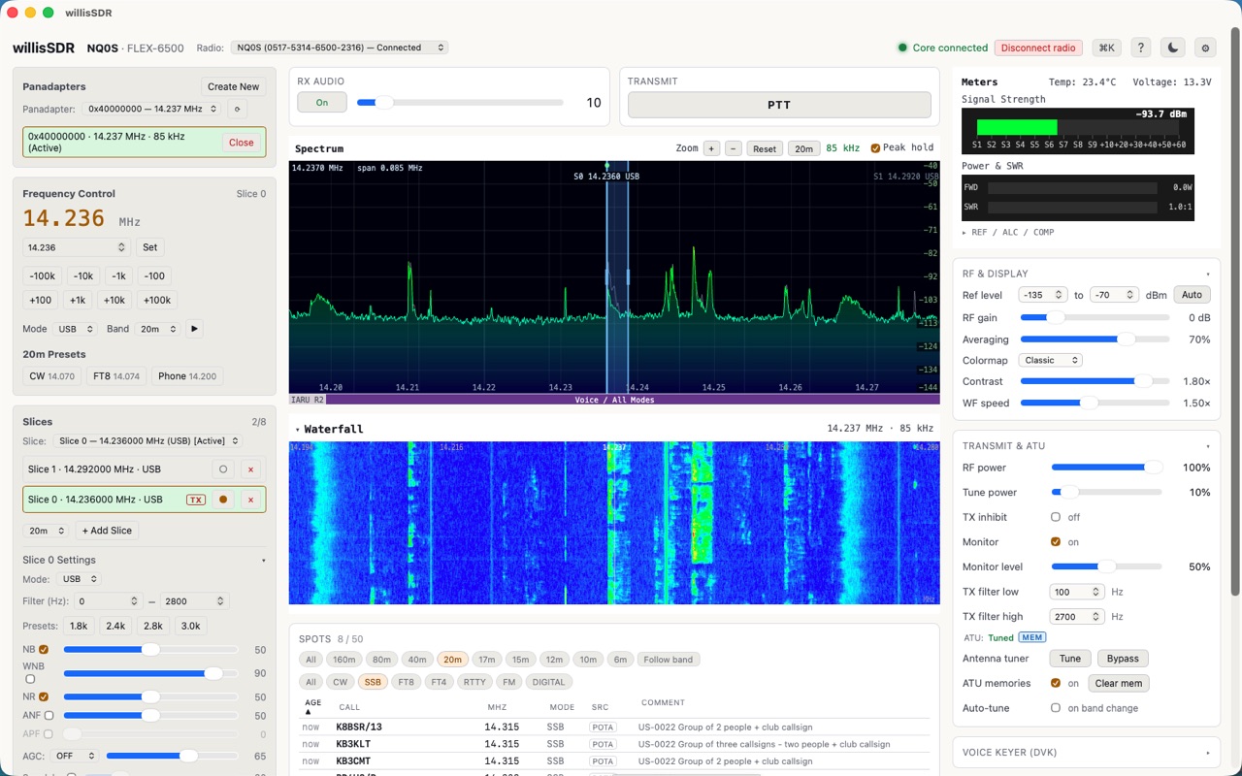Click the green core connected status dot
The height and width of the screenshot is (776, 1242).
[x=902, y=48]
